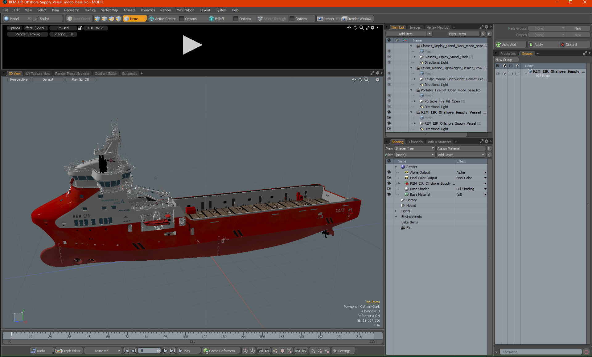
Task: Click Render F9 toolbar button
Action: [328, 19]
